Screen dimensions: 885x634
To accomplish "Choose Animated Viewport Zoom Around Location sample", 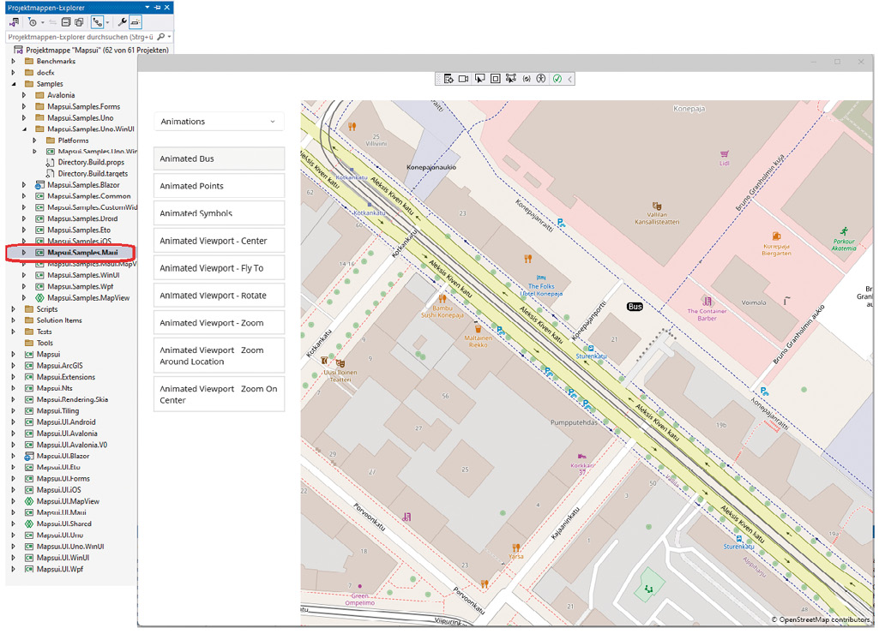I will [x=219, y=356].
